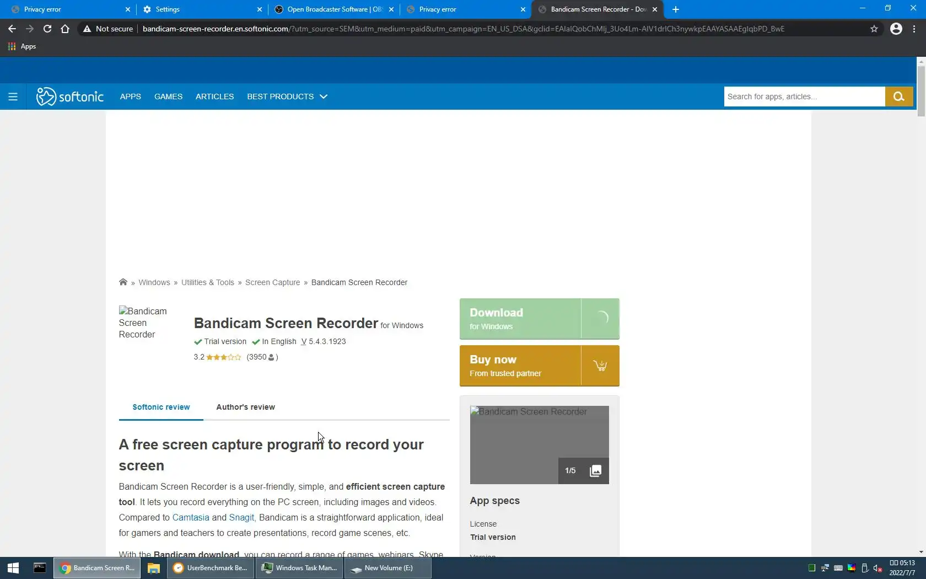Open the Bandicam screenshot thumbnail

pyautogui.click(x=539, y=445)
